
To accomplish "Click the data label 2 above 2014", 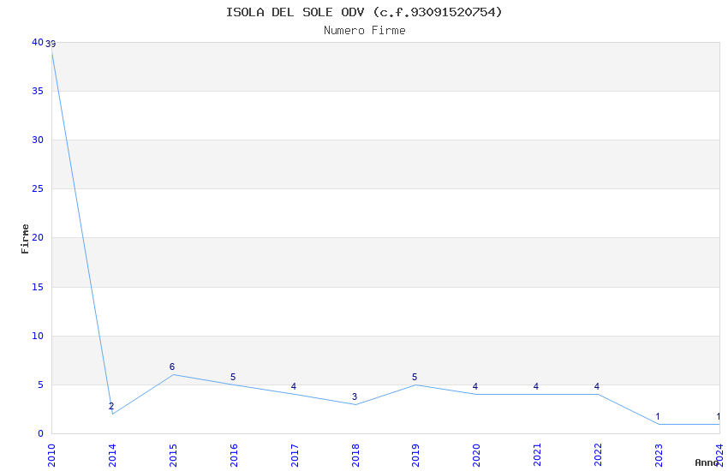I will [x=111, y=406].
